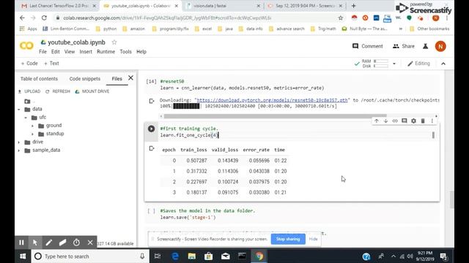The image size is (469, 263).
Task: Add comment to cell icon
Action: coord(404,121)
